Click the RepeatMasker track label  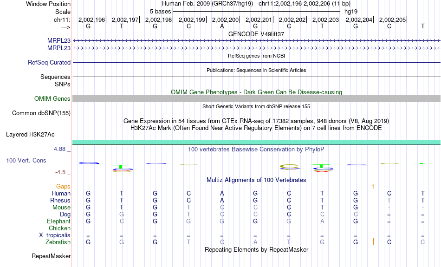[x=51, y=256]
